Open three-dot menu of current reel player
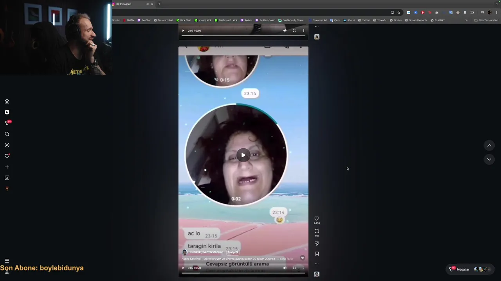Viewport: 501px width, 281px height. [303, 268]
